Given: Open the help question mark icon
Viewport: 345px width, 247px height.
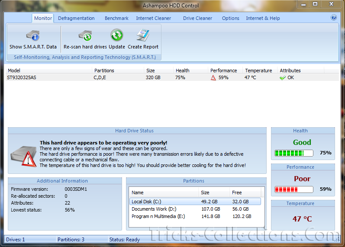Looking at the screenshot, I should (x=334, y=18).
